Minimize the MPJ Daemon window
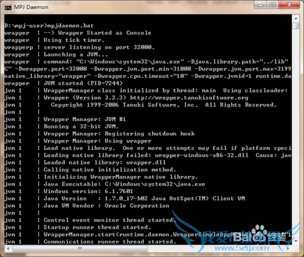Screen dimensions: 304x257 (x=260, y=5)
